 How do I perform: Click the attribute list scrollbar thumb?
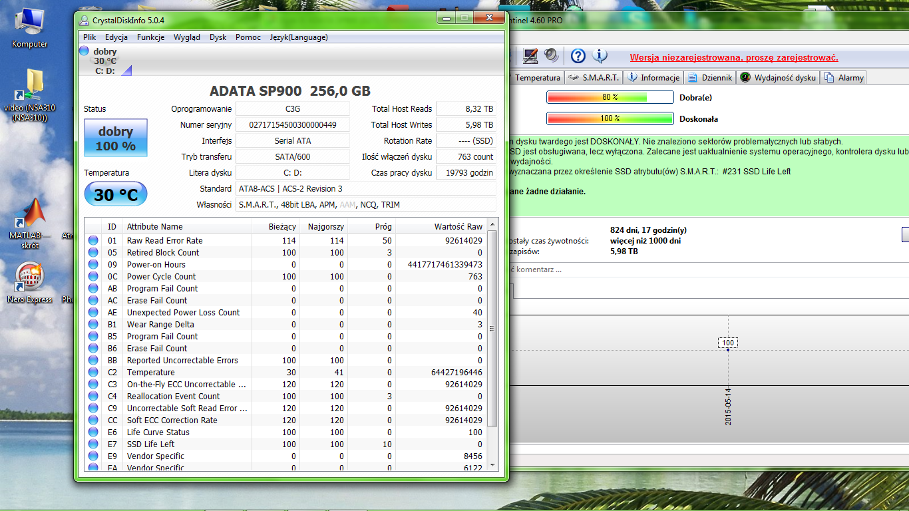(x=492, y=329)
